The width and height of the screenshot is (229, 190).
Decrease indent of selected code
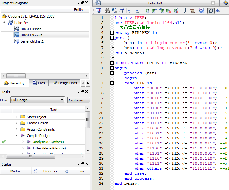(138, 11)
